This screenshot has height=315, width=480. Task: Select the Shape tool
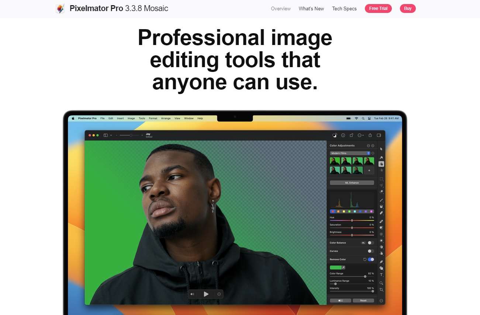tap(381, 268)
